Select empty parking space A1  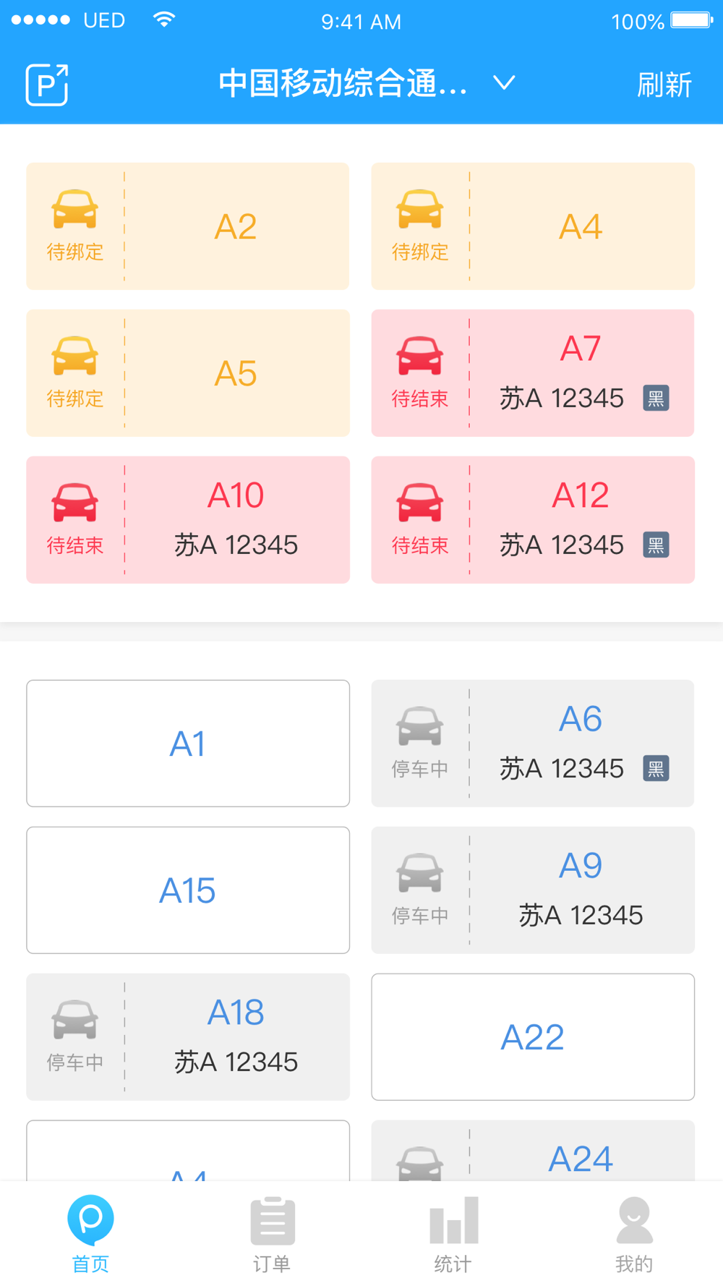[x=188, y=744]
